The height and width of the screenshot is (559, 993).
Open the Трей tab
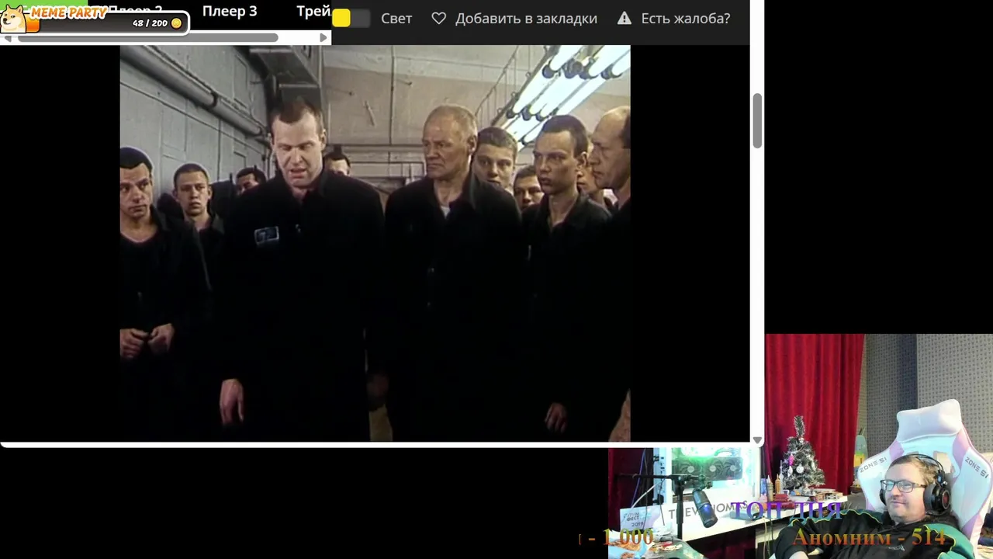pos(313,12)
